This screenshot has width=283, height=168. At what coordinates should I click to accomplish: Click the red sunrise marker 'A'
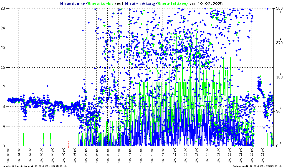coord(68,147)
